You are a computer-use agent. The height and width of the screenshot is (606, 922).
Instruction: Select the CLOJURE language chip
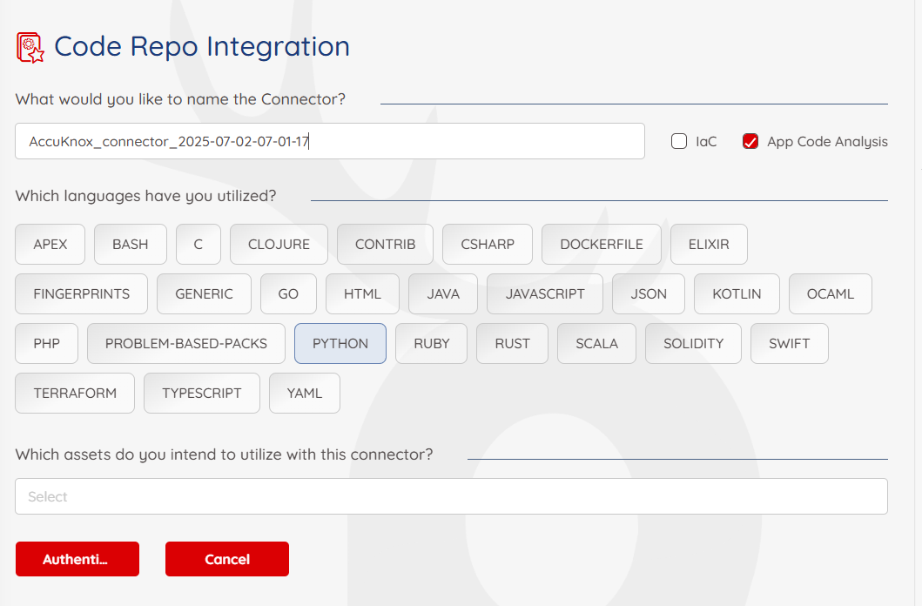[279, 244]
